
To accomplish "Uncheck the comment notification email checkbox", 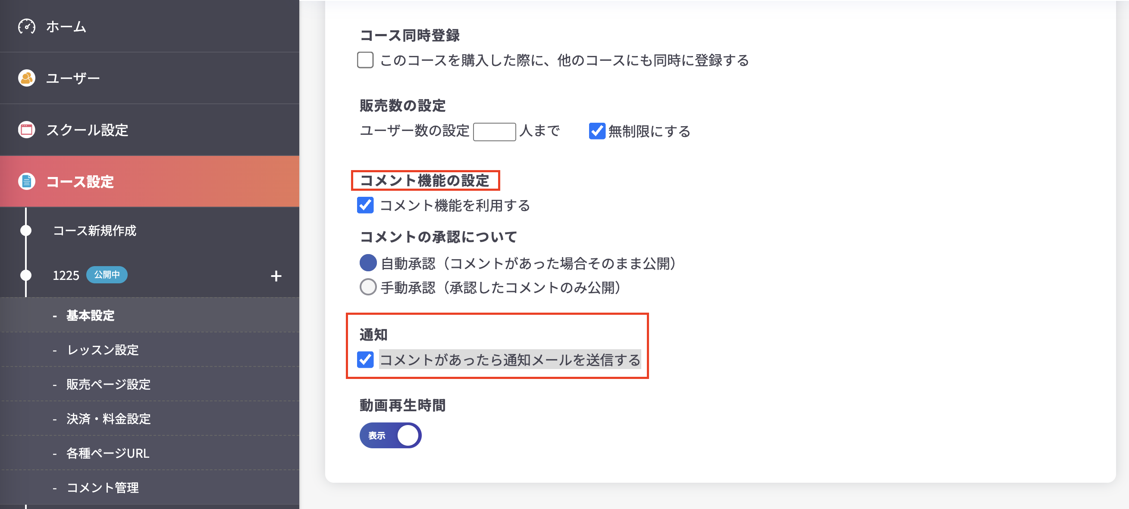I will pos(365,360).
